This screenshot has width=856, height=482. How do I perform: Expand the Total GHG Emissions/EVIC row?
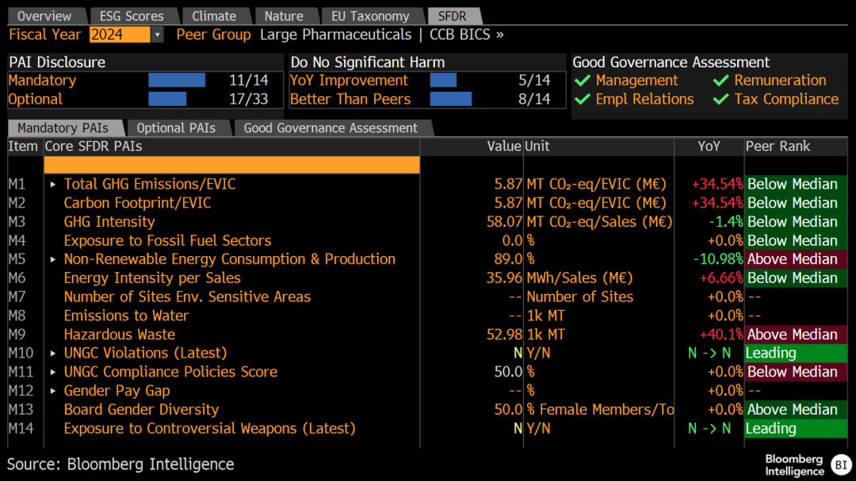[53, 185]
